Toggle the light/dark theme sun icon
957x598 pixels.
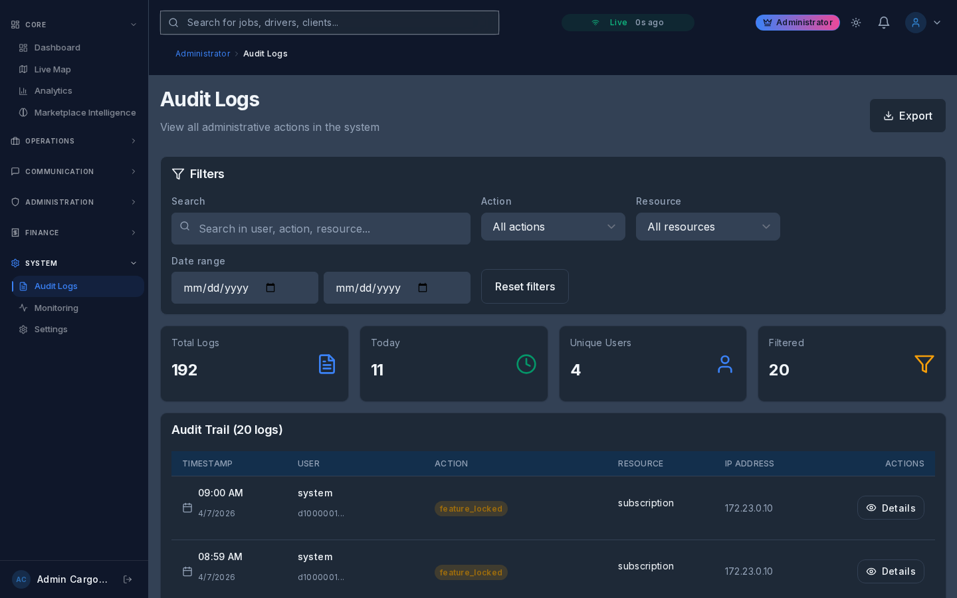tap(856, 23)
